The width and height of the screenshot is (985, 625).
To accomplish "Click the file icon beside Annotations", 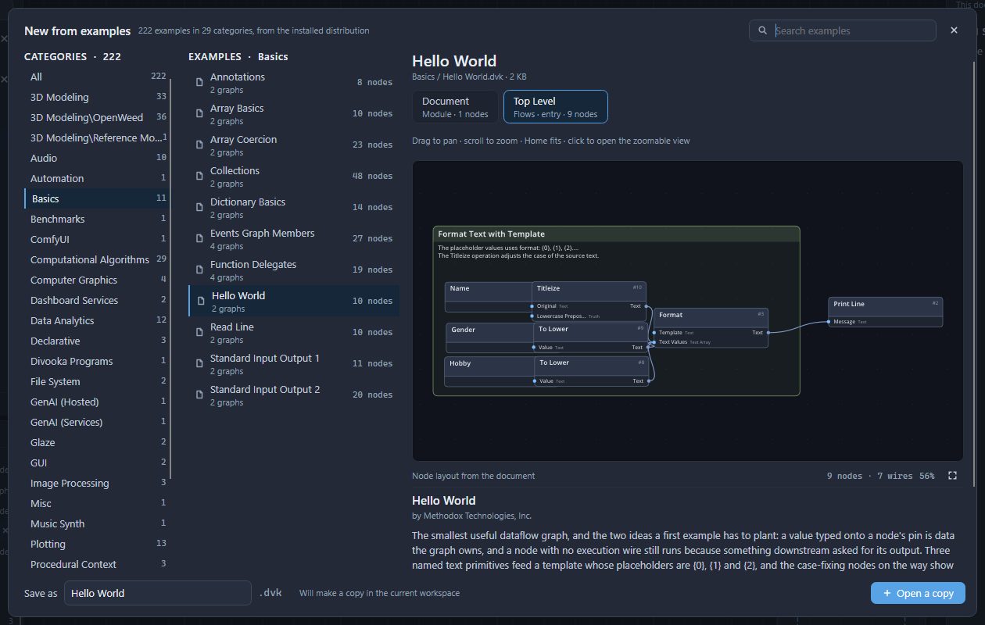I will coord(199,82).
